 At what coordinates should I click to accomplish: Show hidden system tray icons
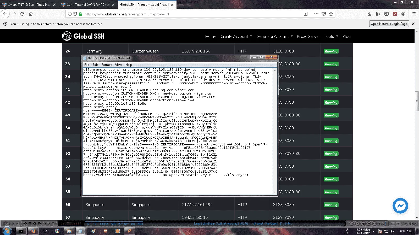pos(373,231)
